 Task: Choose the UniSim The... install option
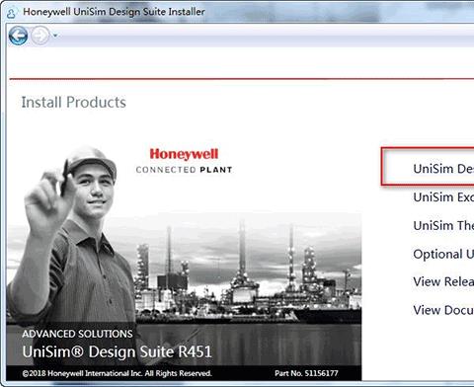coord(443,225)
